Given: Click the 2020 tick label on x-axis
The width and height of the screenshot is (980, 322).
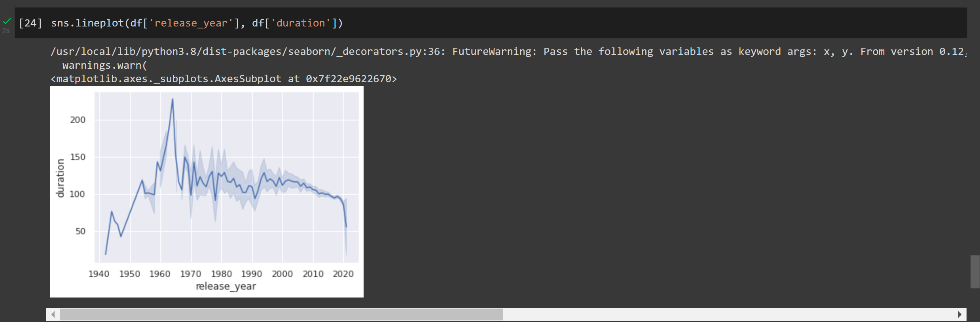Looking at the screenshot, I should [x=343, y=274].
